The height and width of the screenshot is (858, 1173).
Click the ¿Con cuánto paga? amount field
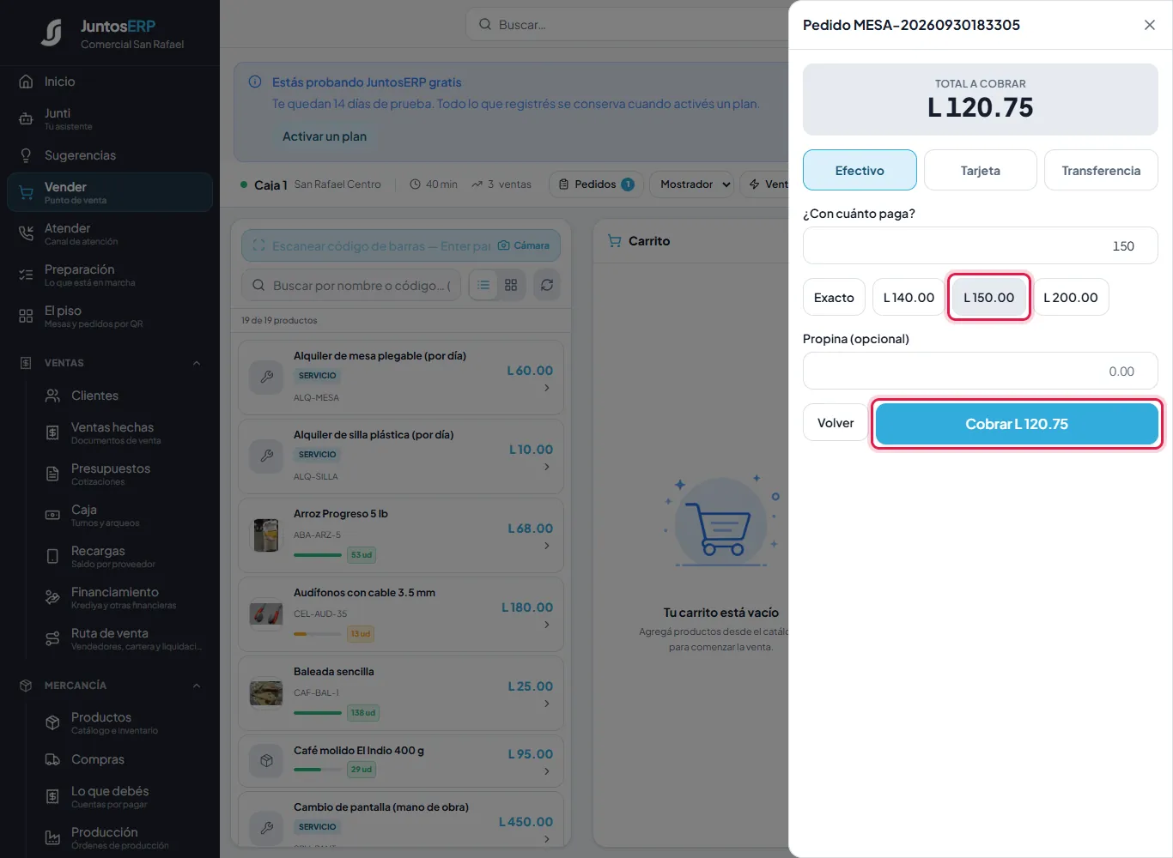pos(981,245)
